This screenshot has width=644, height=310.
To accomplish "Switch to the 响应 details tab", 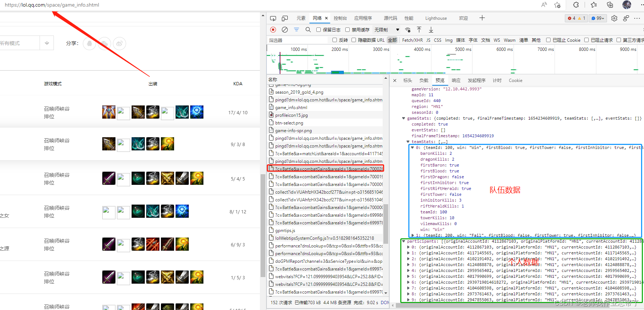I will [456, 81].
